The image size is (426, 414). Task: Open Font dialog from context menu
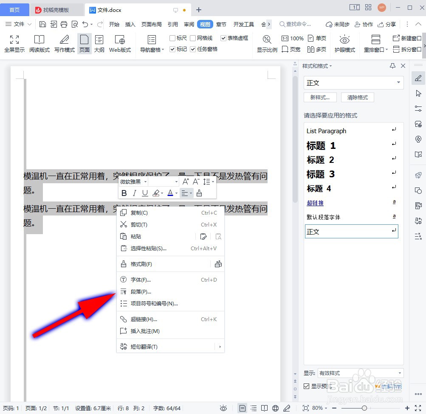coord(170,280)
